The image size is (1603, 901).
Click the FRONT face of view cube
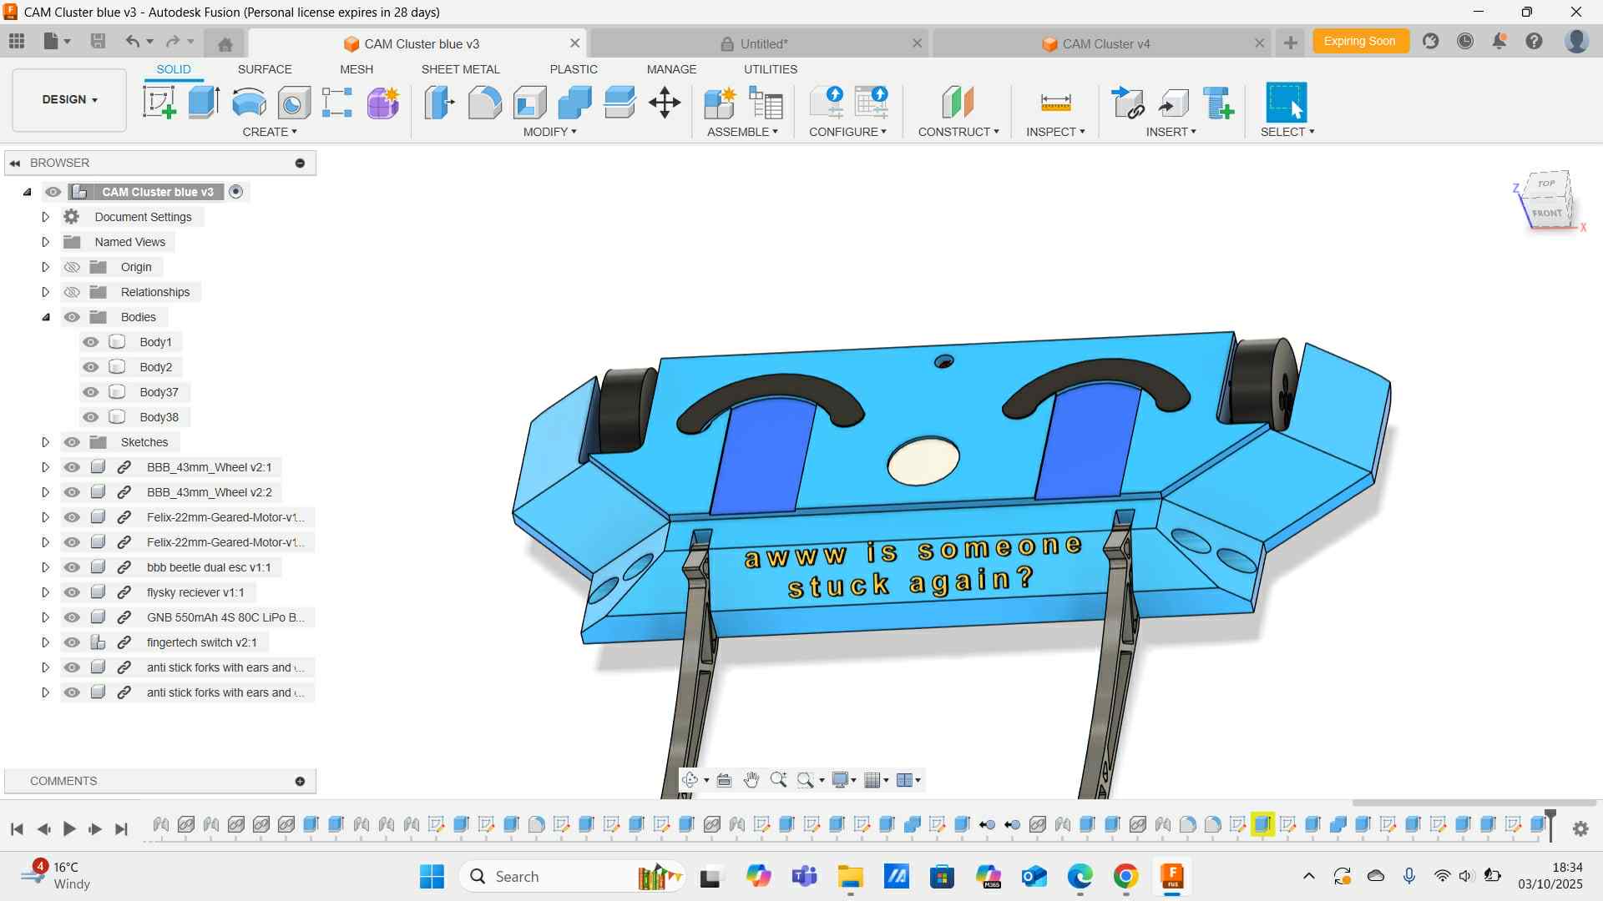click(x=1546, y=213)
